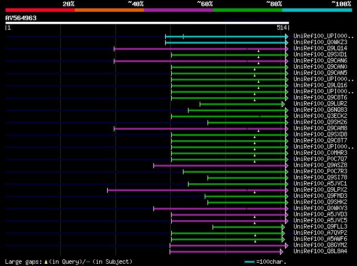Screen dimensions: 357x266
Task: Select the UniRef100_Q6NQ83 label
Action: [320, 110]
